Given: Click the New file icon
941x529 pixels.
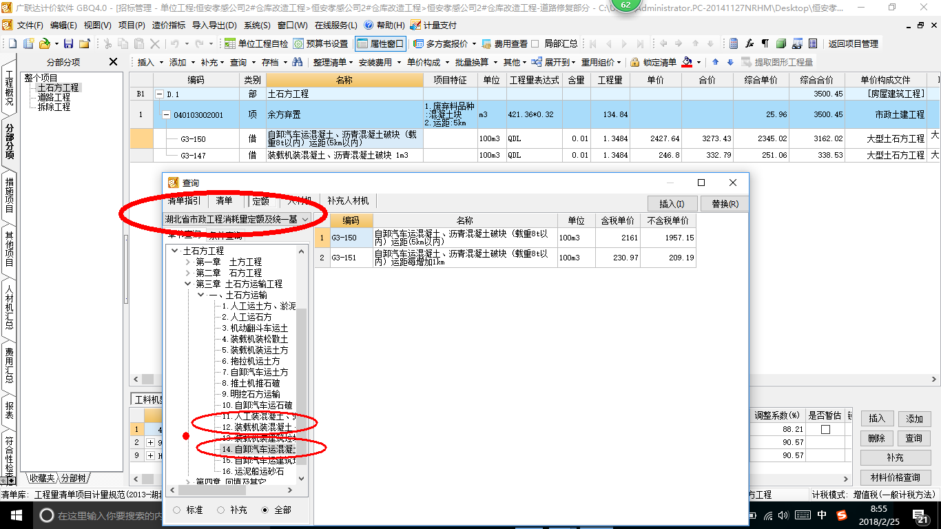Looking at the screenshot, I should (x=12, y=43).
